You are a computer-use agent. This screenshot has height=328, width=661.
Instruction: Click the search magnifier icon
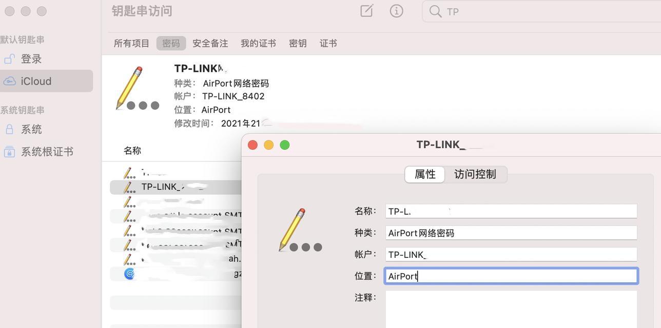435,11
